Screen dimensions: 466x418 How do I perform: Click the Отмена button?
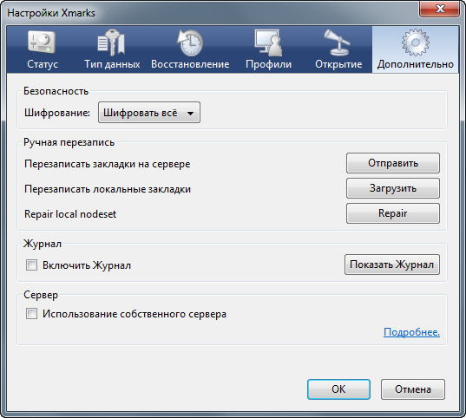413,389
